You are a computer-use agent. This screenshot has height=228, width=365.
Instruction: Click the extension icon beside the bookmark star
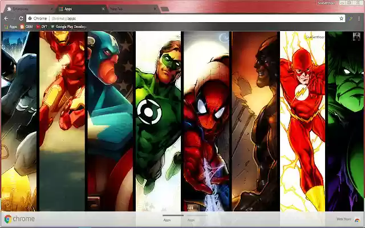pos(351,19)
